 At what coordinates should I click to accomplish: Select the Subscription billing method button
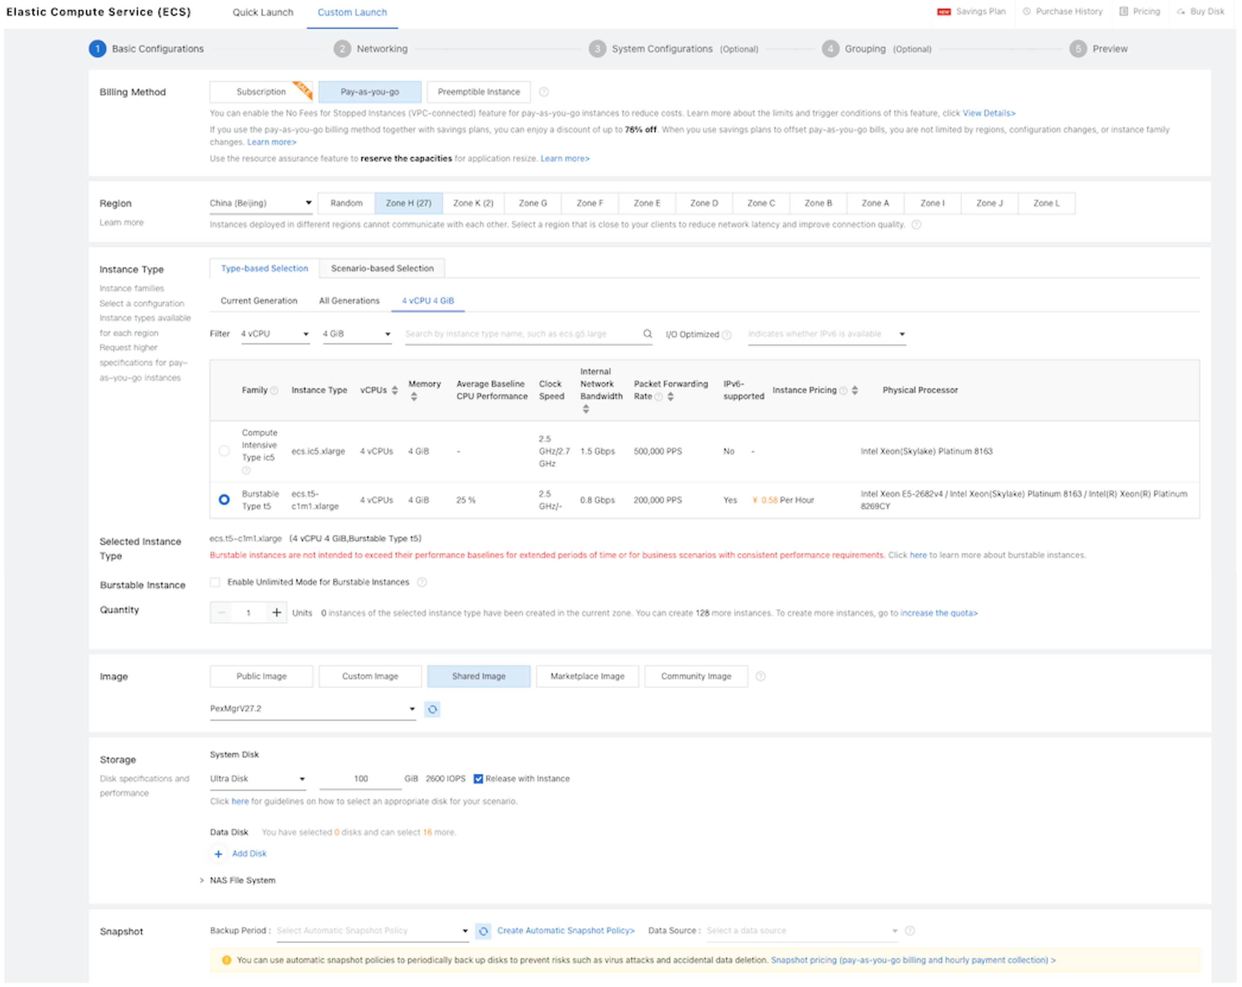pos(261,92)
